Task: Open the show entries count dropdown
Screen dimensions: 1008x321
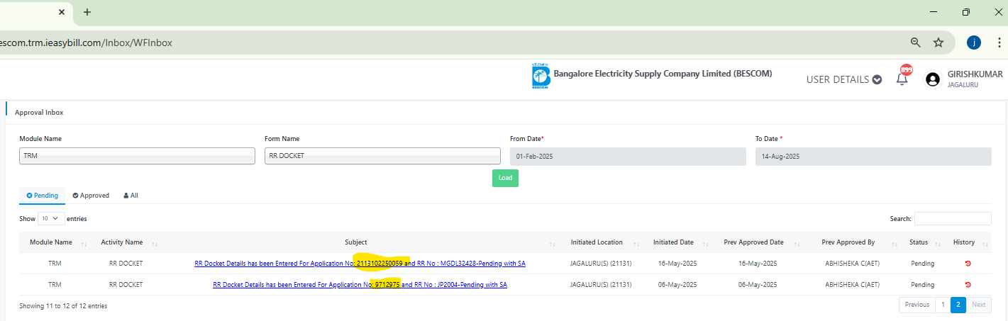Action: tap(51, 219)
